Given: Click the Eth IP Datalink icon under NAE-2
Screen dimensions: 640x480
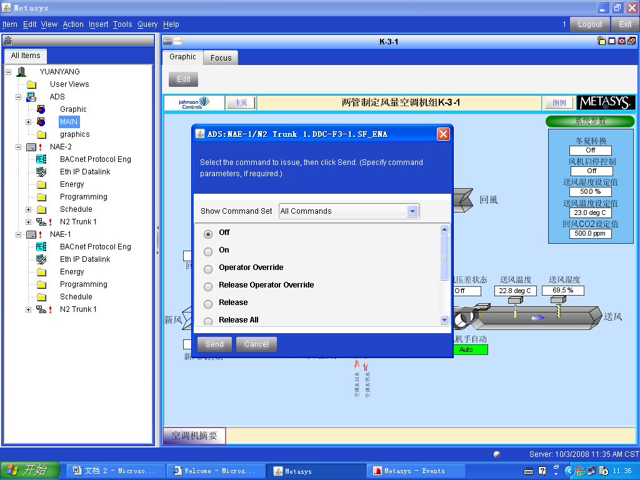Looking at the screenshot, I should [x=41, y=172].
